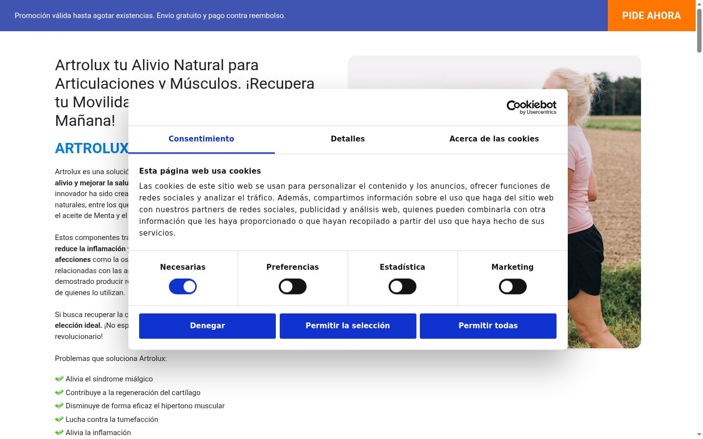Click 'Alivia la inflamación' list item
Screen dimensions: 703x439
tap(98, 433)
